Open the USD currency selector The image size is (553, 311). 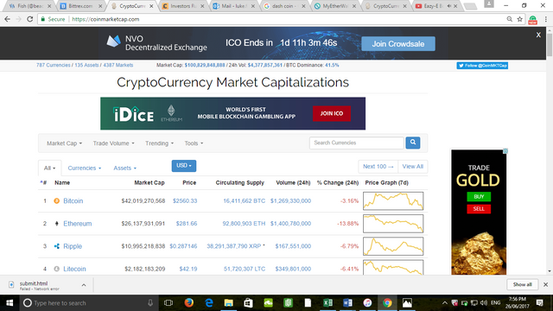point(184,166)
